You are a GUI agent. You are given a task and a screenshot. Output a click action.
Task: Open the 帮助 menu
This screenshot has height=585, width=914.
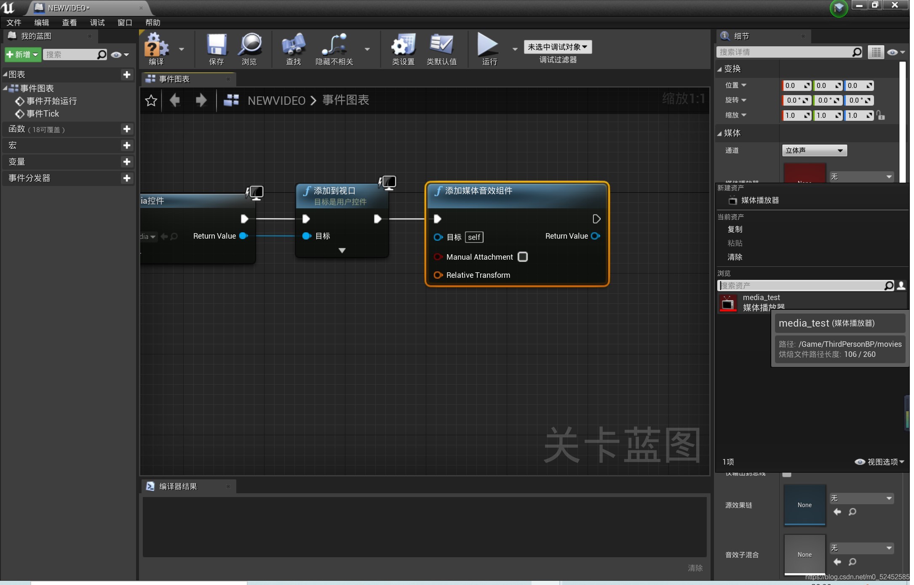[152, 23]
